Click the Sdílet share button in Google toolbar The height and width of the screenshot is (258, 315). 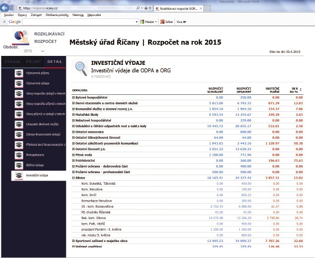coord(166,22)
